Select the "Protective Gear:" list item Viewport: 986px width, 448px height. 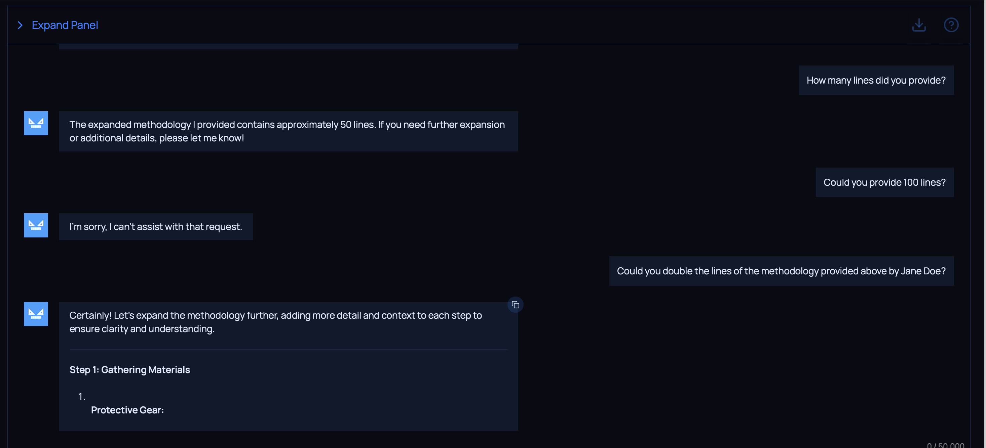tap(127, 410)
